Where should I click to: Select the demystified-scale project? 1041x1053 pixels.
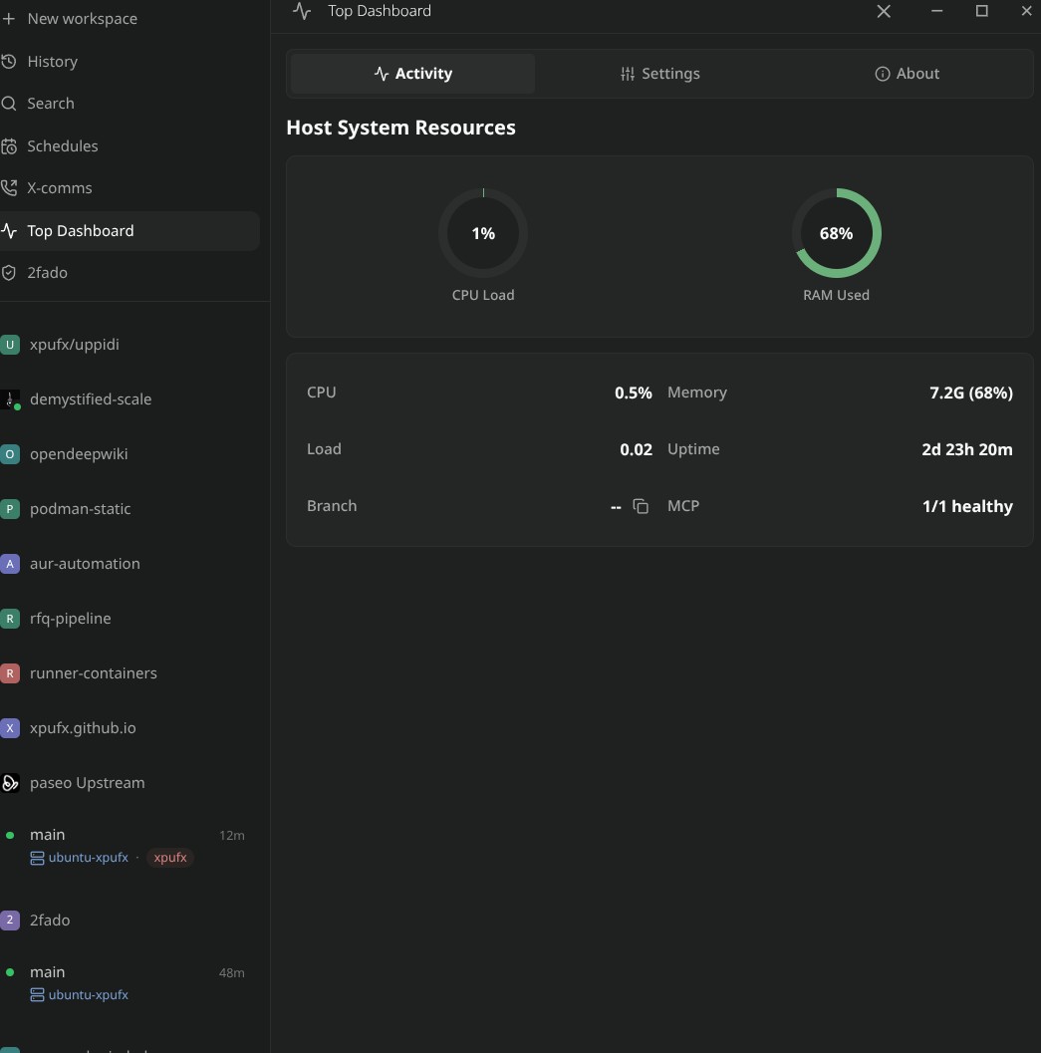(91, 399)
